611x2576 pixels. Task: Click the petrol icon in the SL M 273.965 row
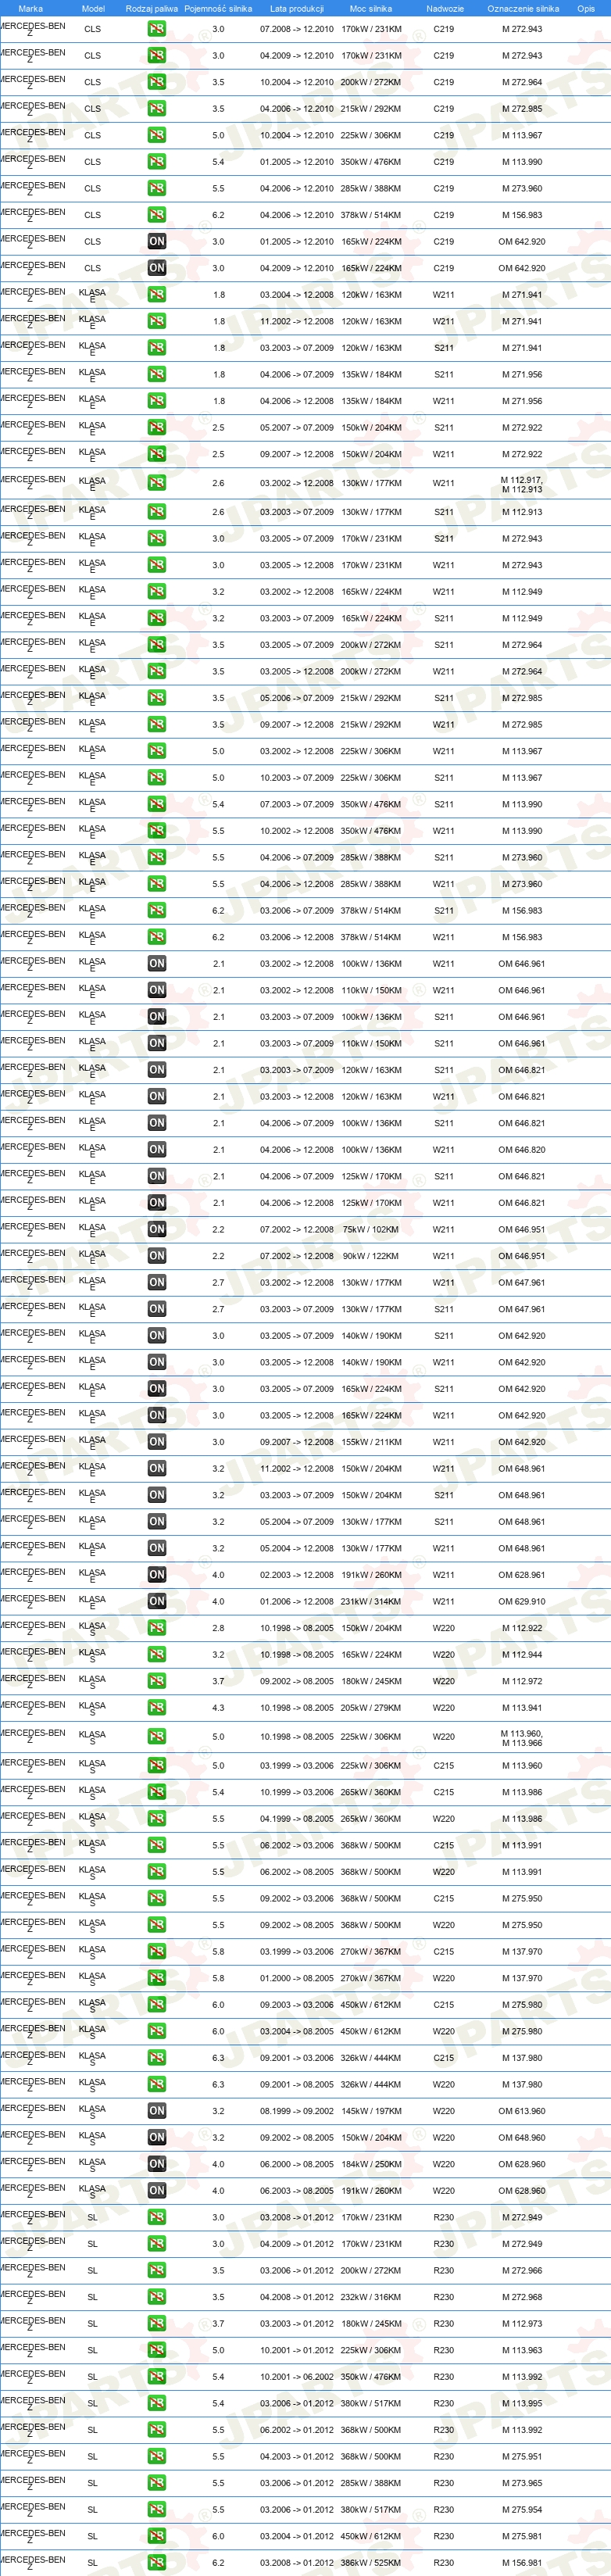(x=157, y=2483)
